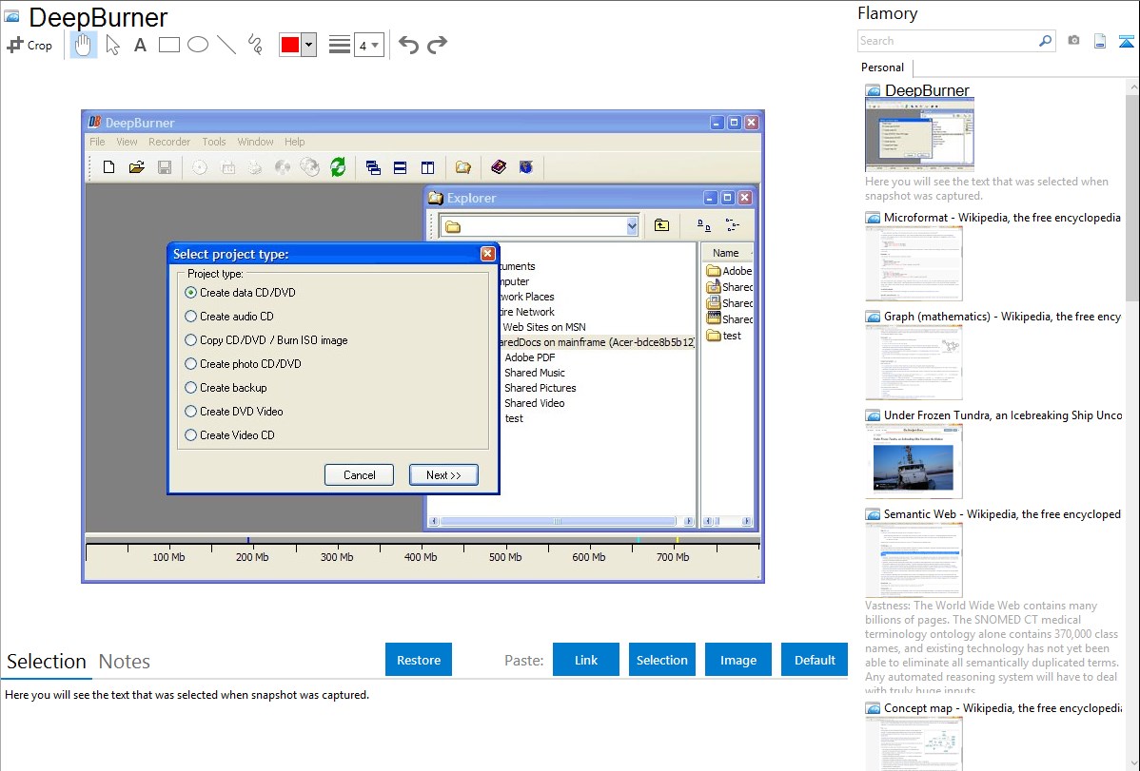
Task: Click the red color swatch
Action: click(289, 45)
